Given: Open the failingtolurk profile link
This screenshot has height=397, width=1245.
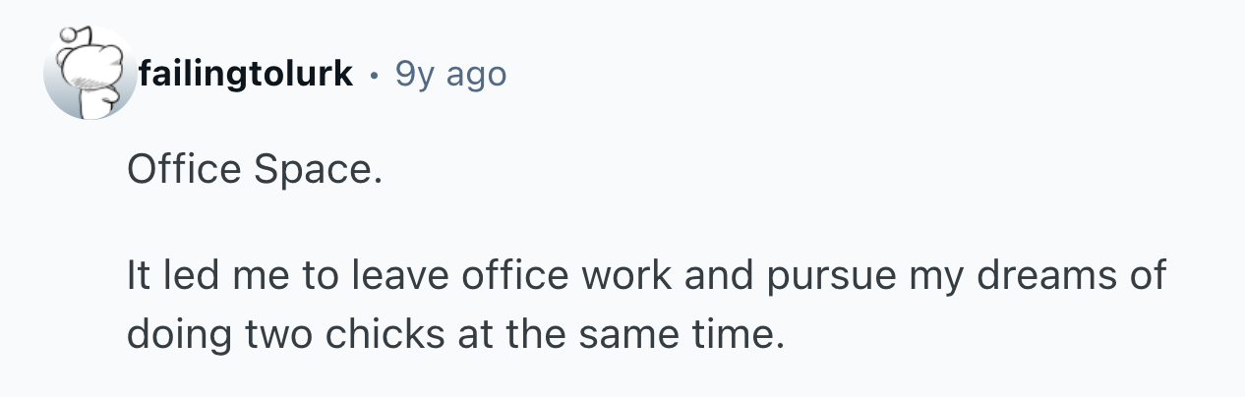Looking at the screenshot, I should click(245, 74).
